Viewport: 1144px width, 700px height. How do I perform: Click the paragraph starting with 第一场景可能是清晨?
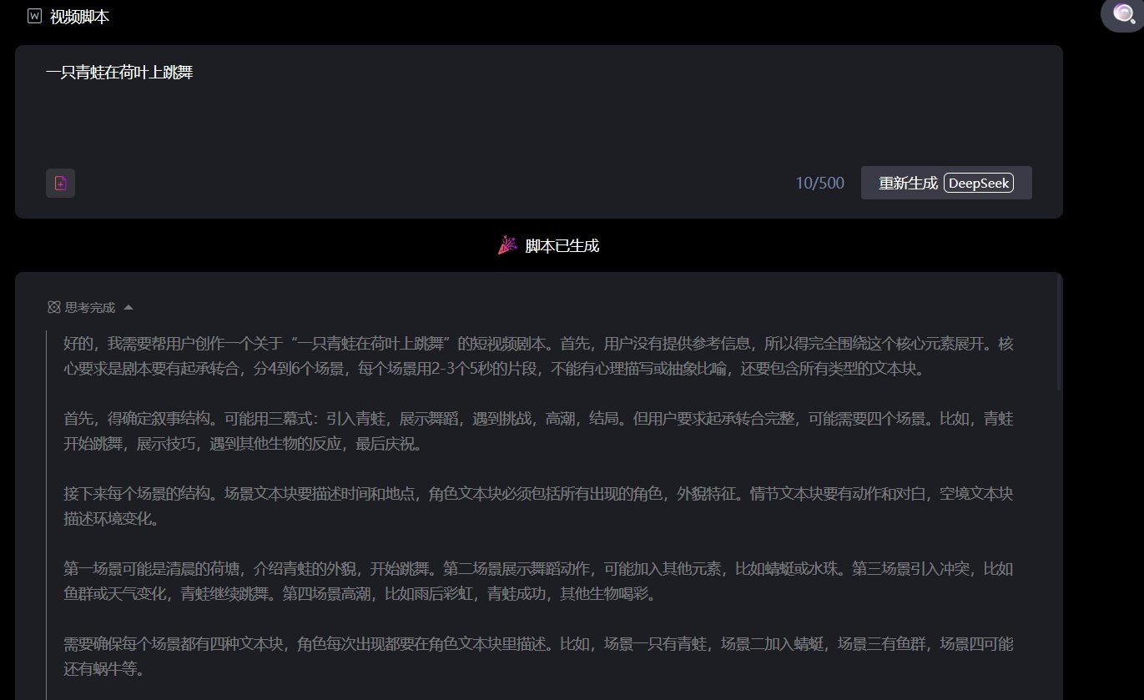click(538, 582)
